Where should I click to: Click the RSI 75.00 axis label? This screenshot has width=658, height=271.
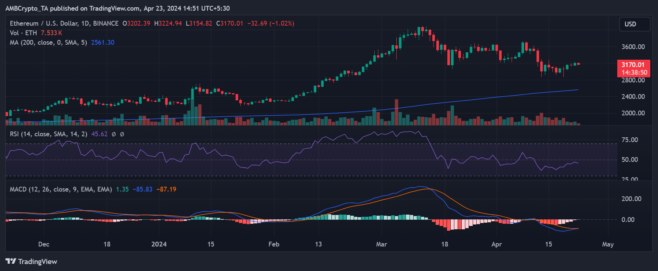point(630,140)
